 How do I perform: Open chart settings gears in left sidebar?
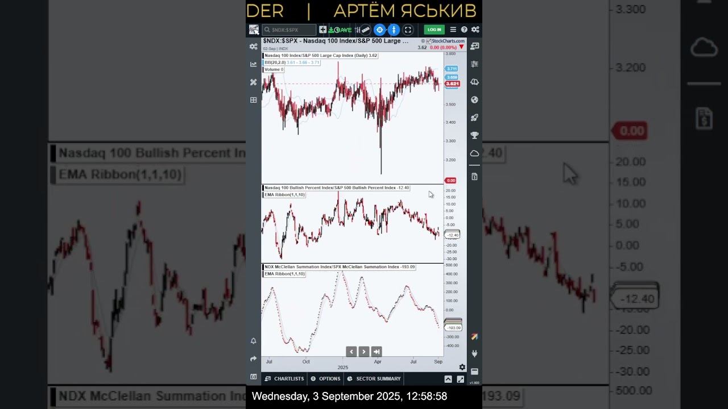point(254,47)
